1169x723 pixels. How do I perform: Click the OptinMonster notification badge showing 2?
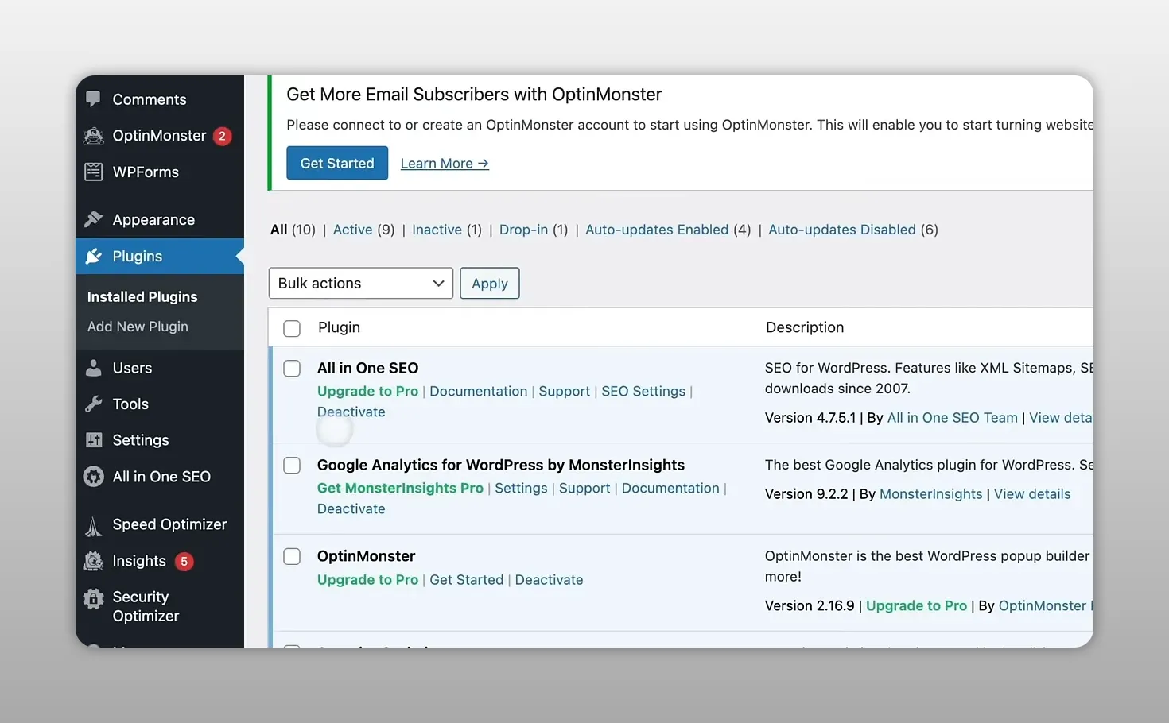[x=223, y=136]
